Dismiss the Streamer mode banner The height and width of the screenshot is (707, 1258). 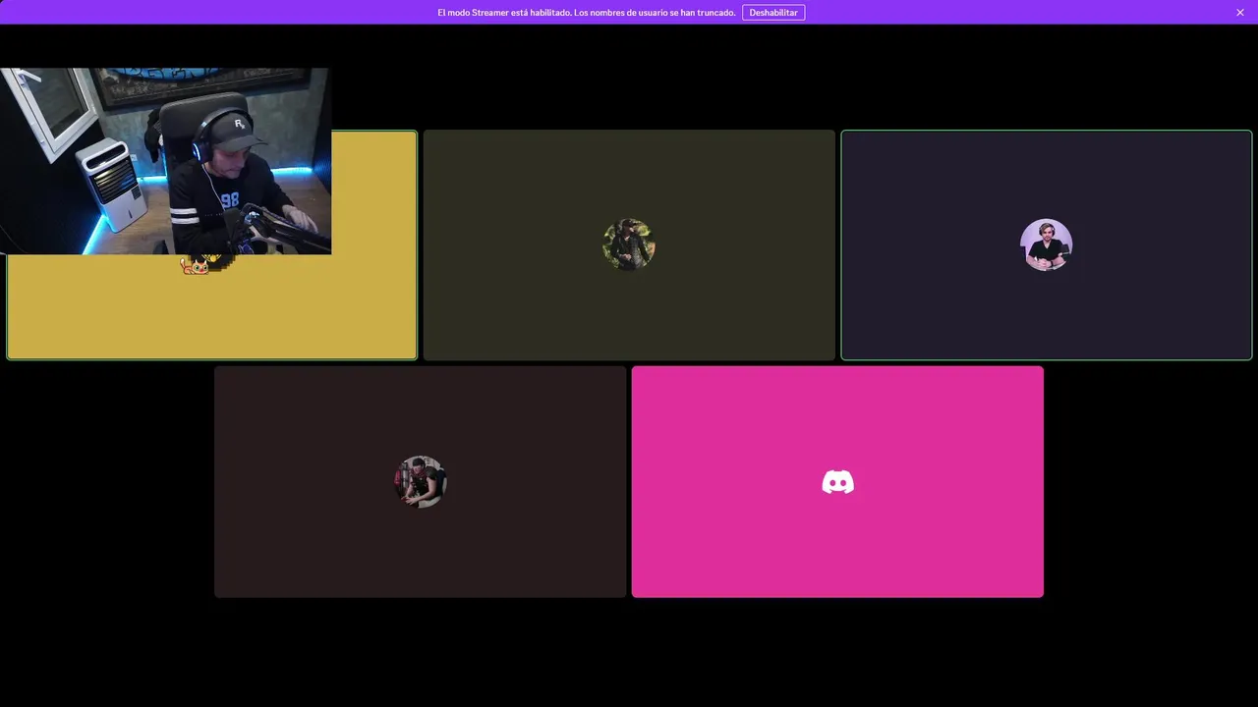click(x=1240, y=12)
